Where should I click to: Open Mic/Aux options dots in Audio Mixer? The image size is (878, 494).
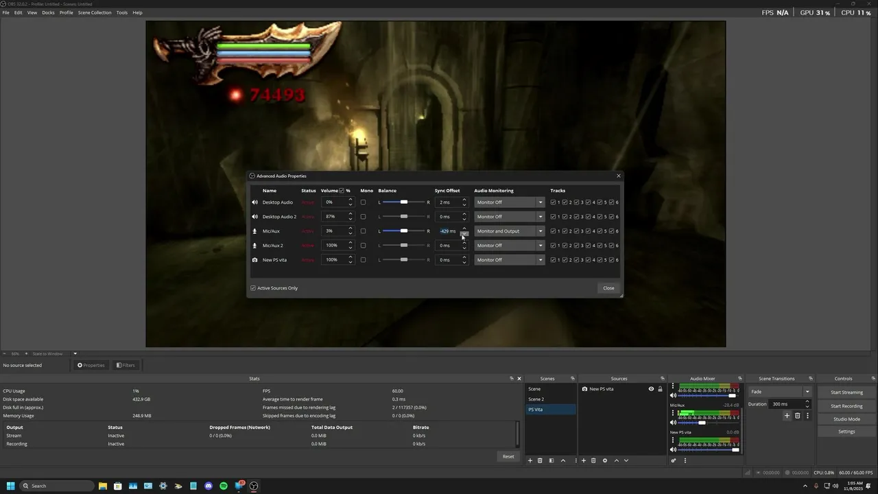[x=673, y=413]
